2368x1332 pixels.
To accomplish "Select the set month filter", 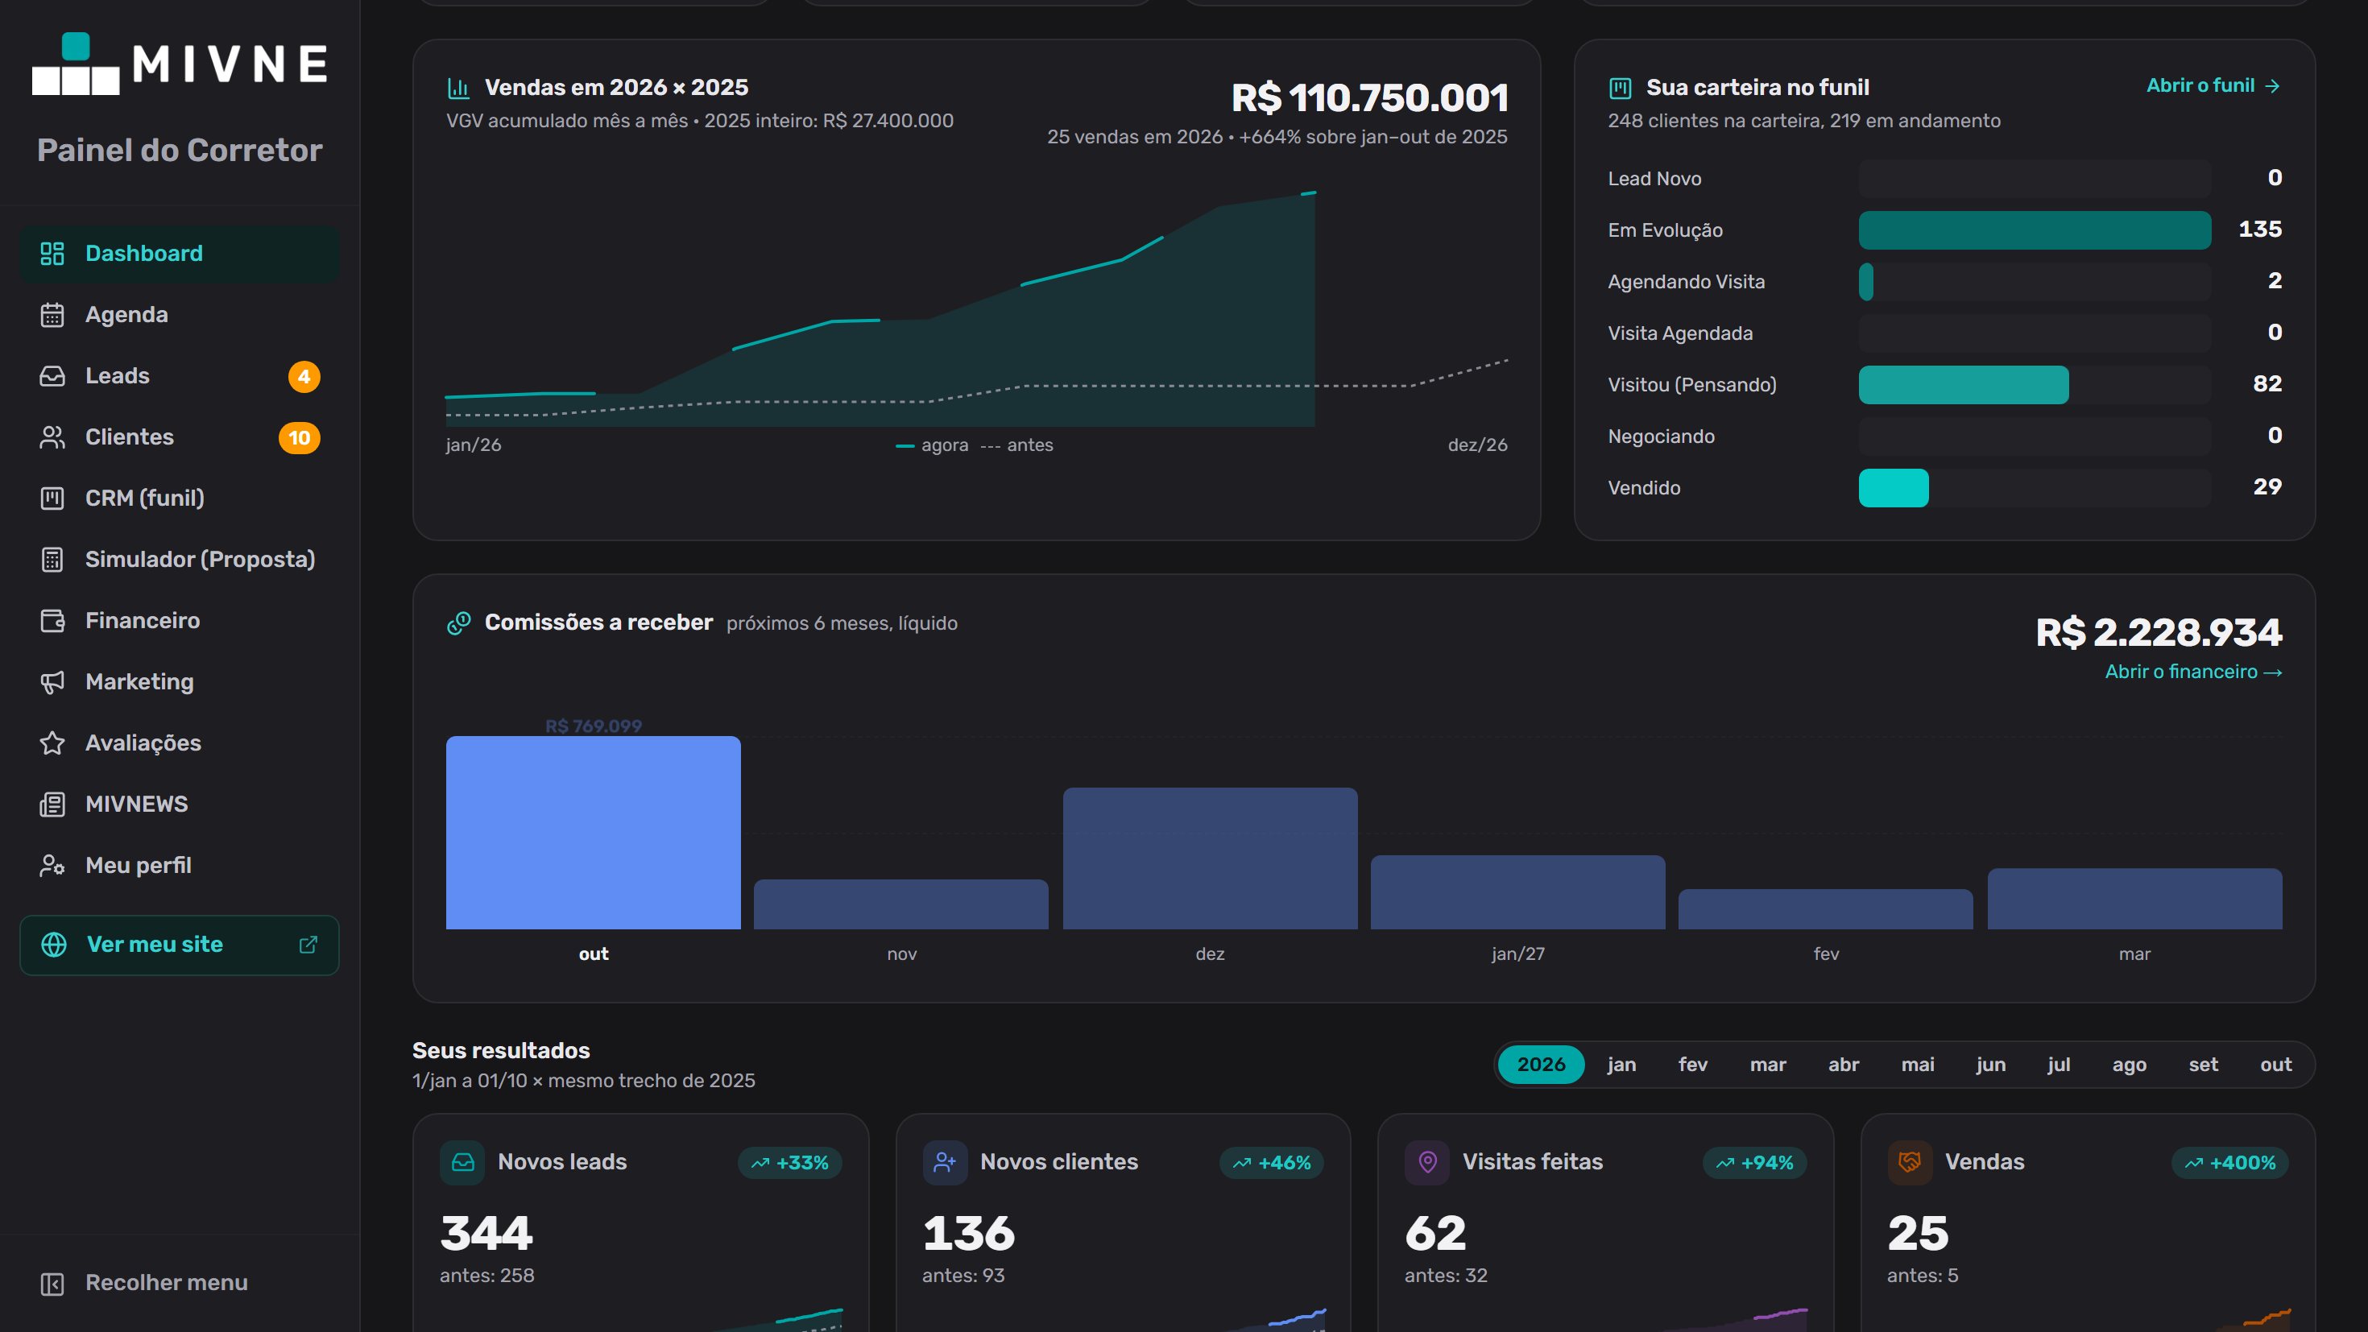I will pyautogui.click(x=2203, y=1065).
